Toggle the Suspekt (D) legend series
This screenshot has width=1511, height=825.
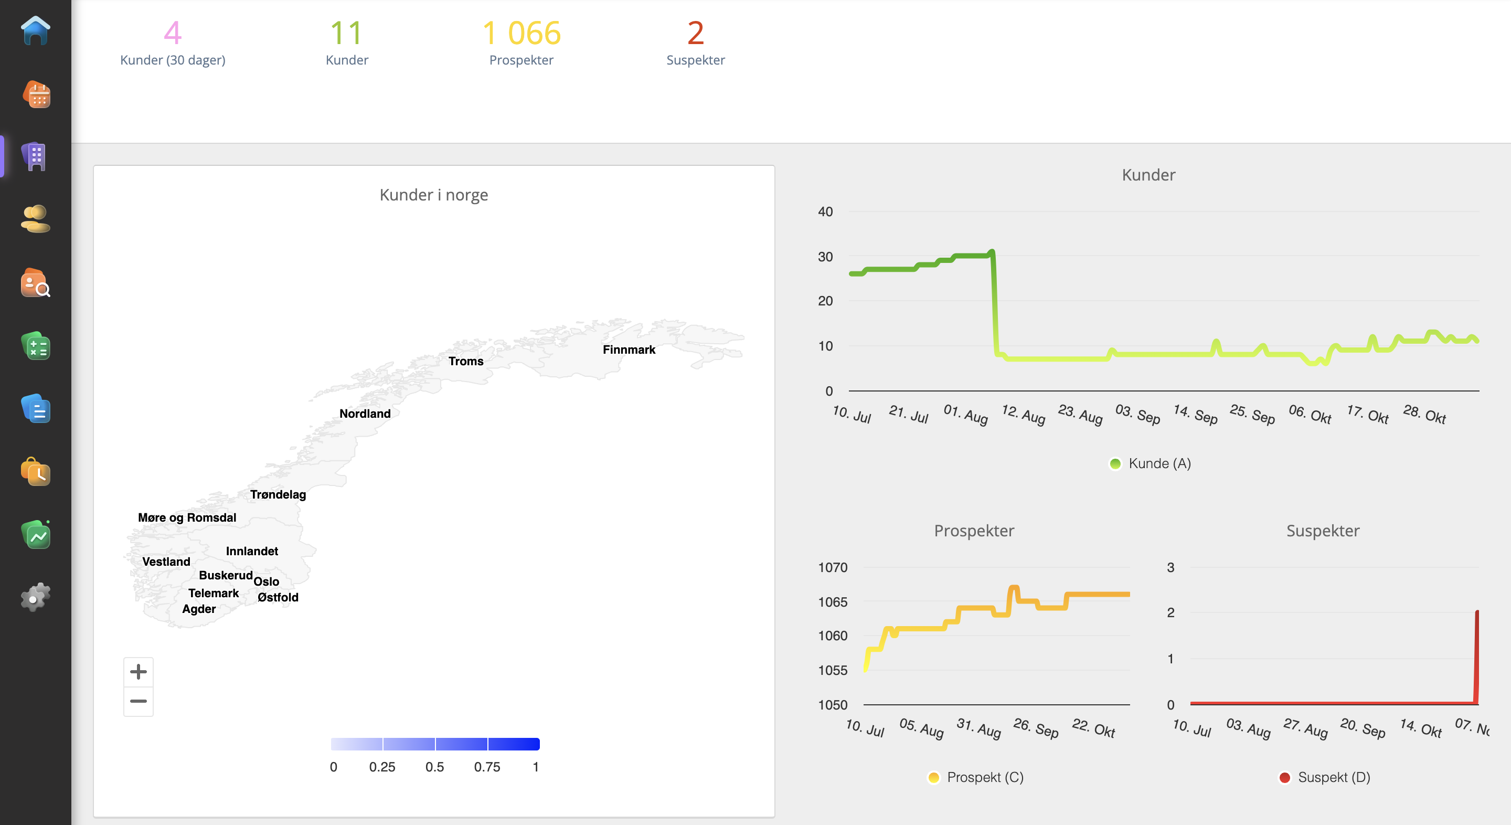pyautogui.click(x=1324, y=777)
